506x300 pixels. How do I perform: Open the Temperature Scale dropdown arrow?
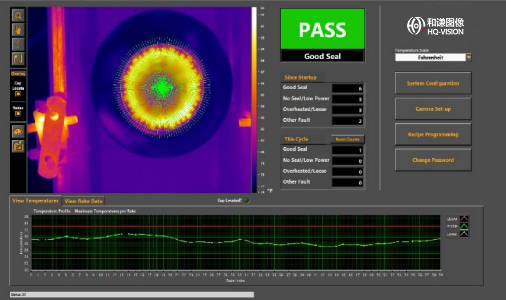click(x=468, y=57)
